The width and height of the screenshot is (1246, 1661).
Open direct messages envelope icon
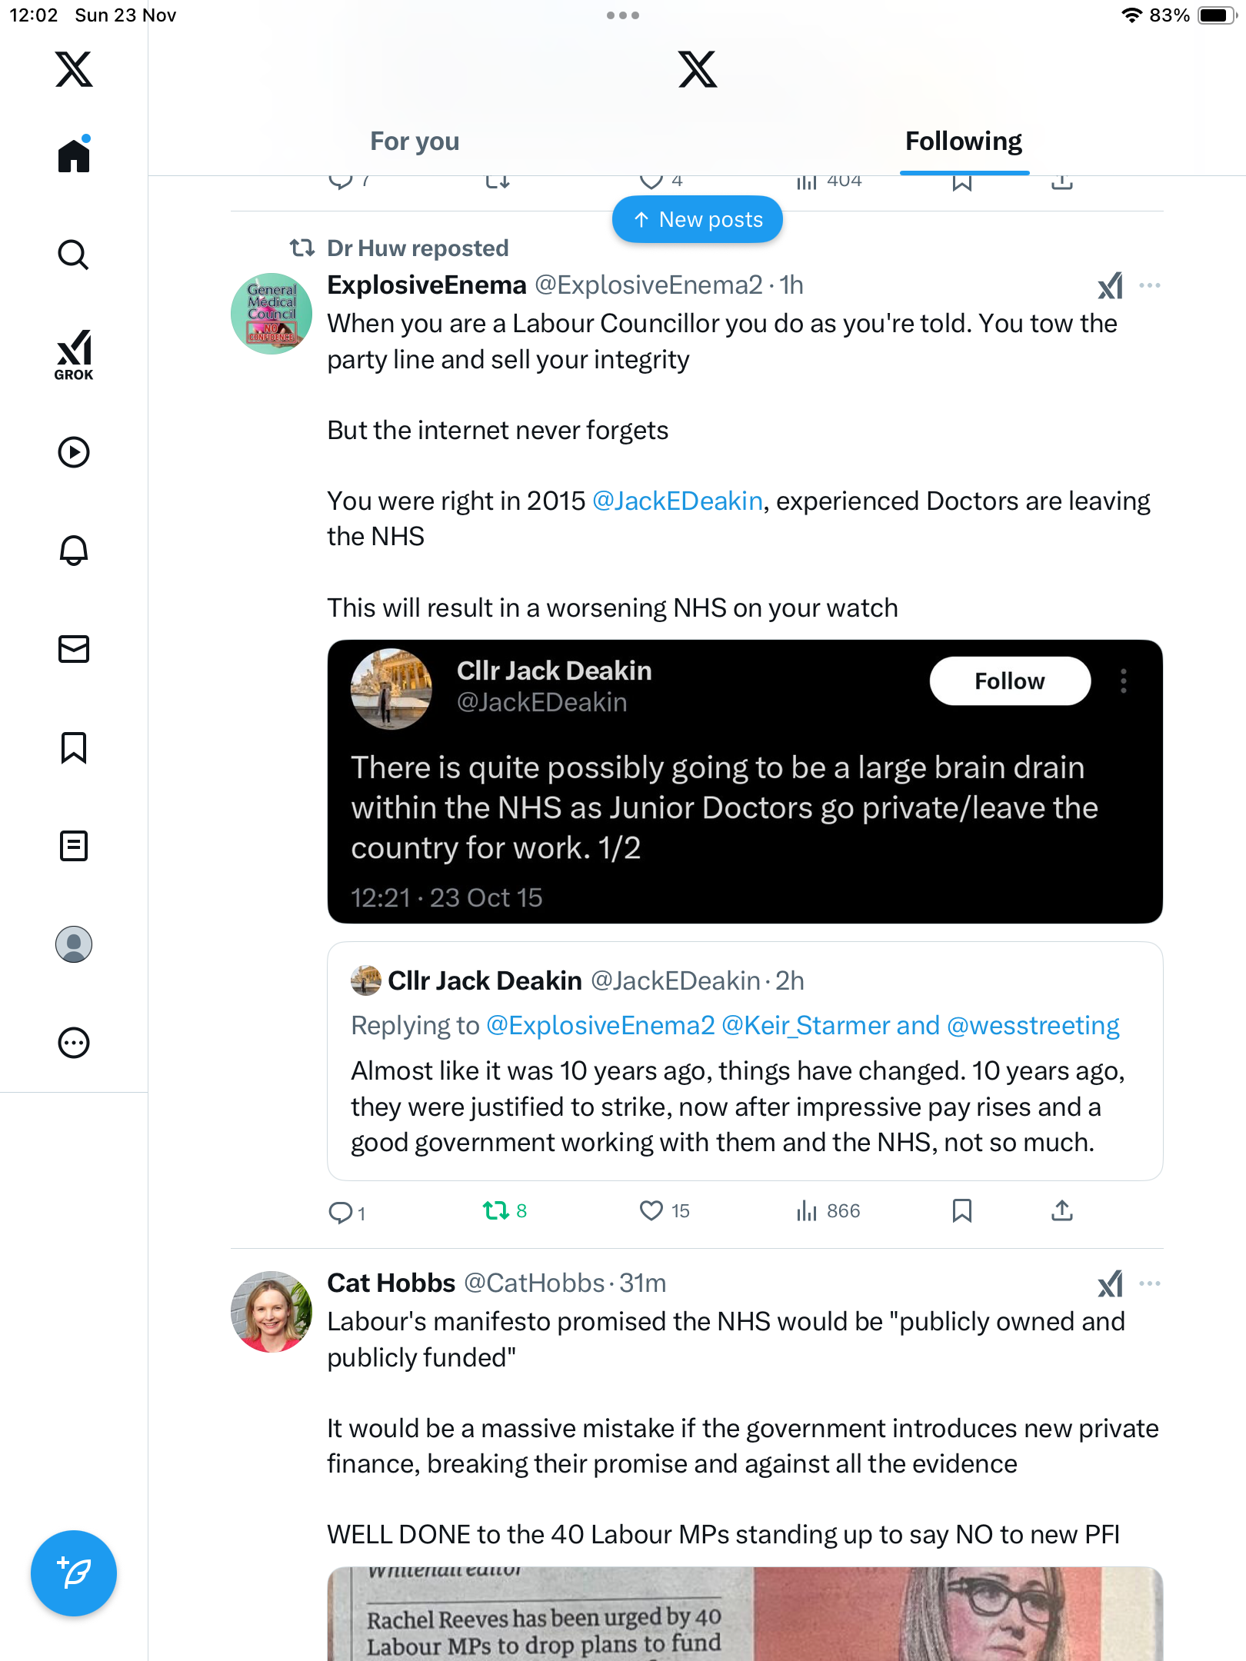click(74, 649)
